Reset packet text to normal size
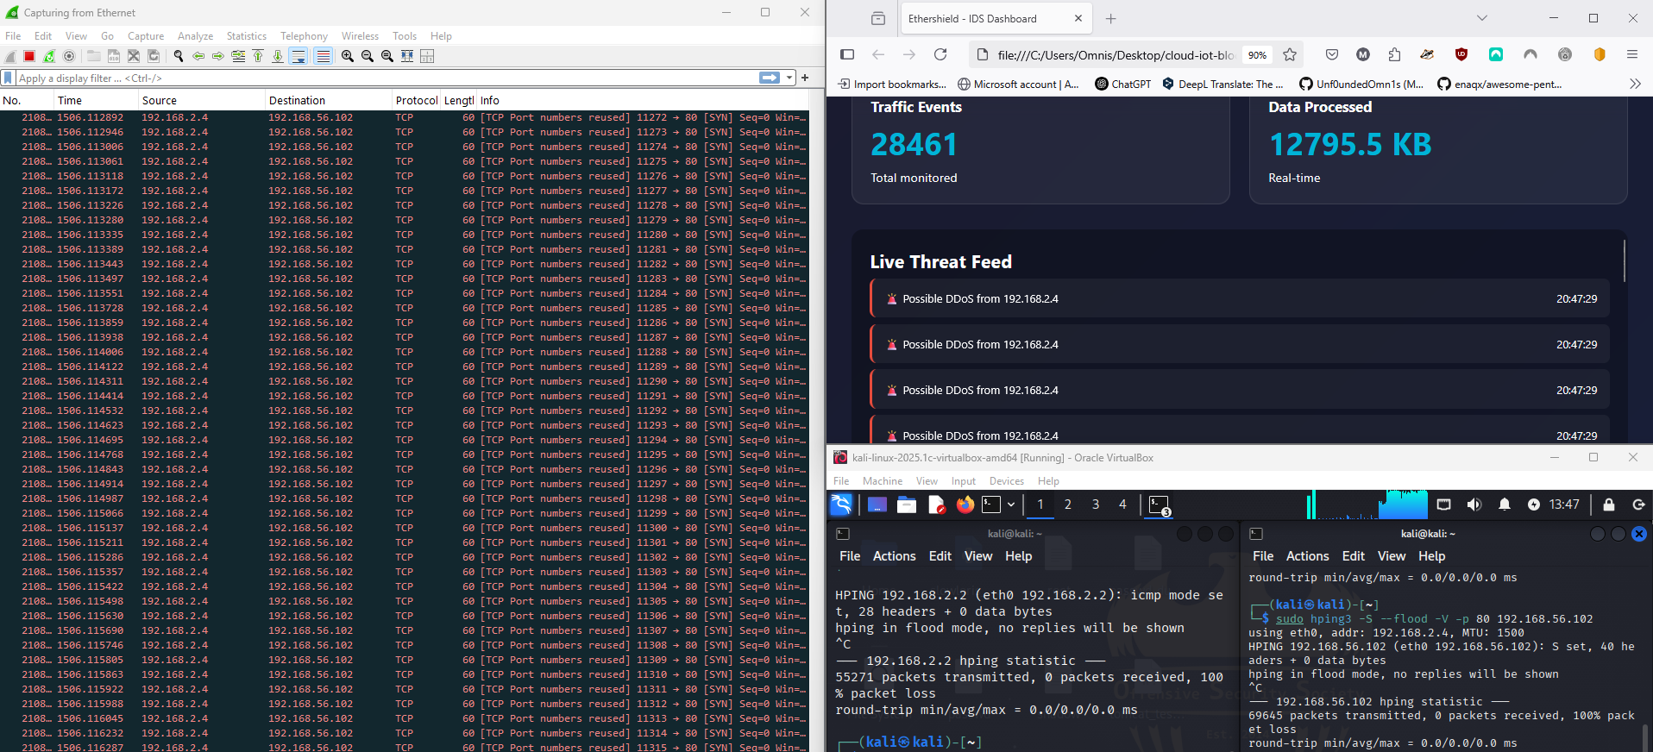 [x=387, y=56]
